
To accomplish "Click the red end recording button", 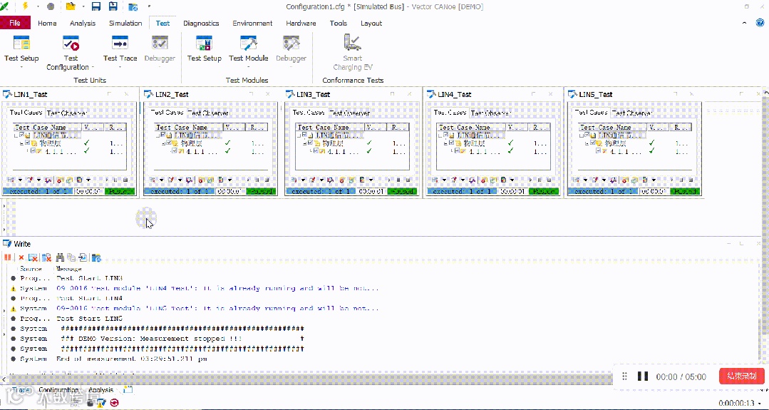I will click(x=741, y=376).
